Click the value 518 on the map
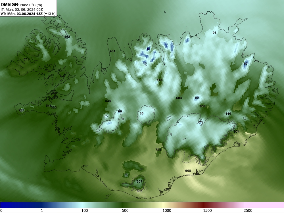Screen dimensions: 284x213 tap(159, 80)
